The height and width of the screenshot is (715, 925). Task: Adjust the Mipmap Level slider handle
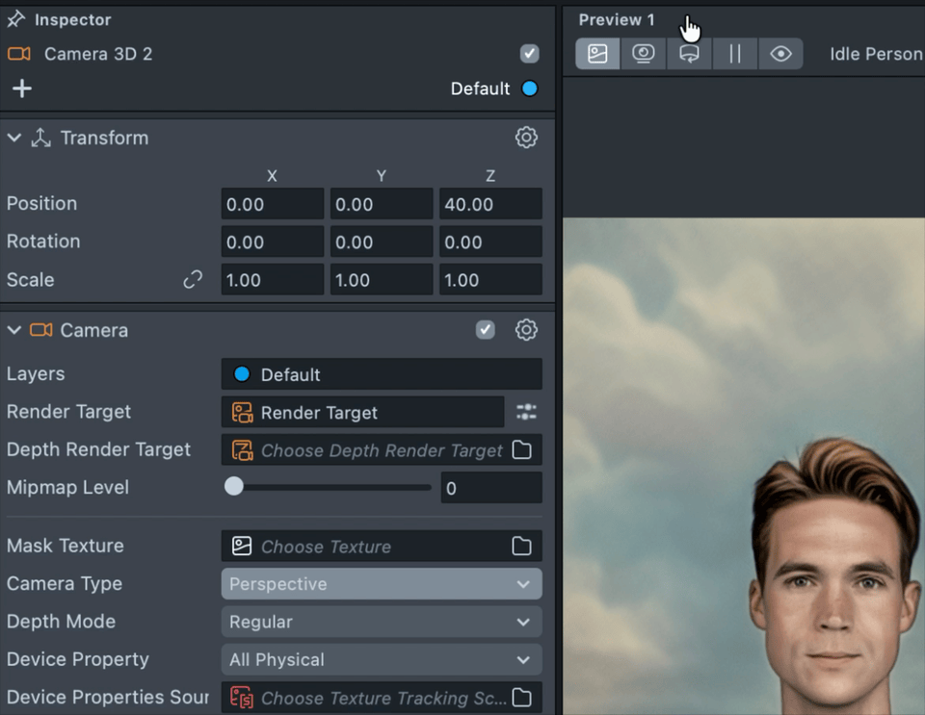point(234,487)
